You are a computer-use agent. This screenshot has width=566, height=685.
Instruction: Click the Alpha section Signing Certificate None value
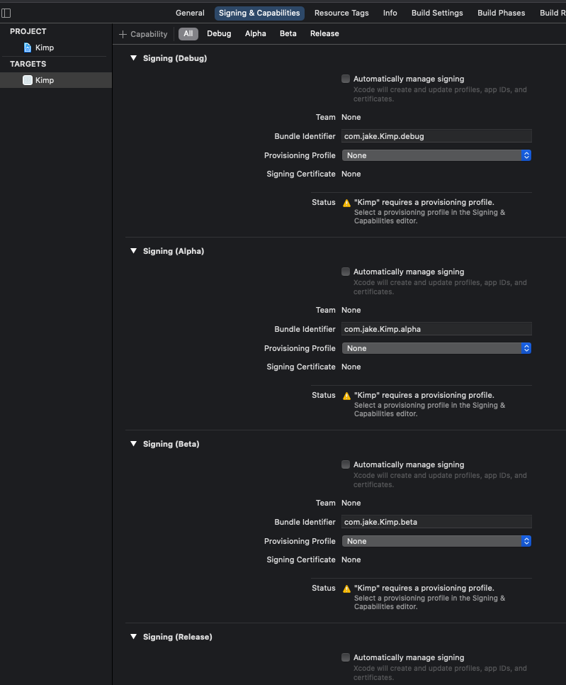tap(351, 367)
